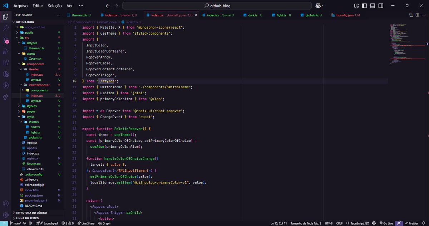Image resolution: width=429 pixels, height=226 pixels.
Task: Expand the public folder
Action: pos(38,32)
